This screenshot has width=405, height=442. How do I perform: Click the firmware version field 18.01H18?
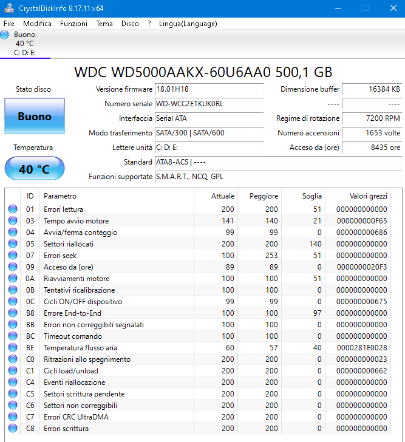click(x=209, y=89)
